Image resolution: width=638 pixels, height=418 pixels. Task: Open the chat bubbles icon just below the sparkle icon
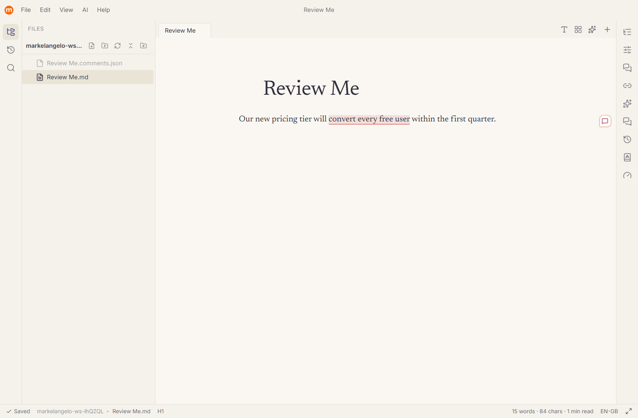point(627,121)
